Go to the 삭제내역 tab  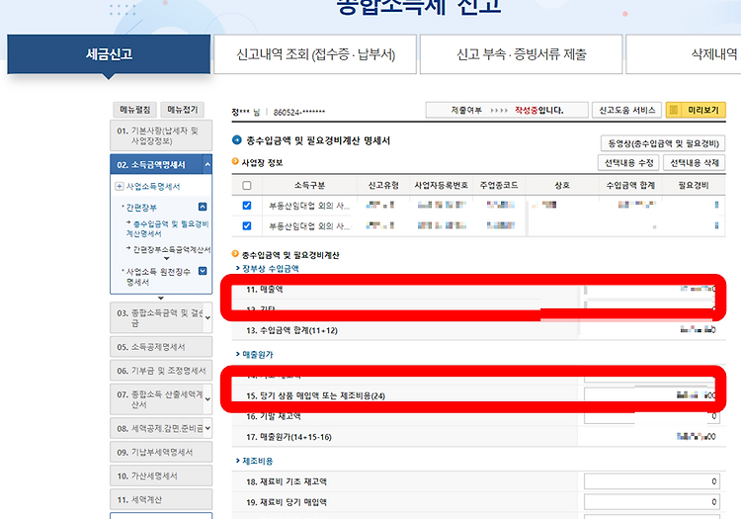click(x=684, y=54)
